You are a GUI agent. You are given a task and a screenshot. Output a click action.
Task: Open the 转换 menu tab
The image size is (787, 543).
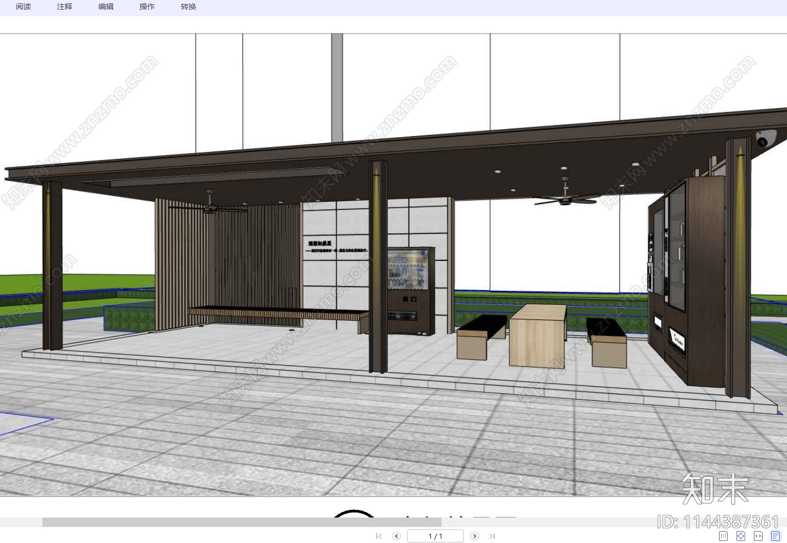[x=188, y=7]
